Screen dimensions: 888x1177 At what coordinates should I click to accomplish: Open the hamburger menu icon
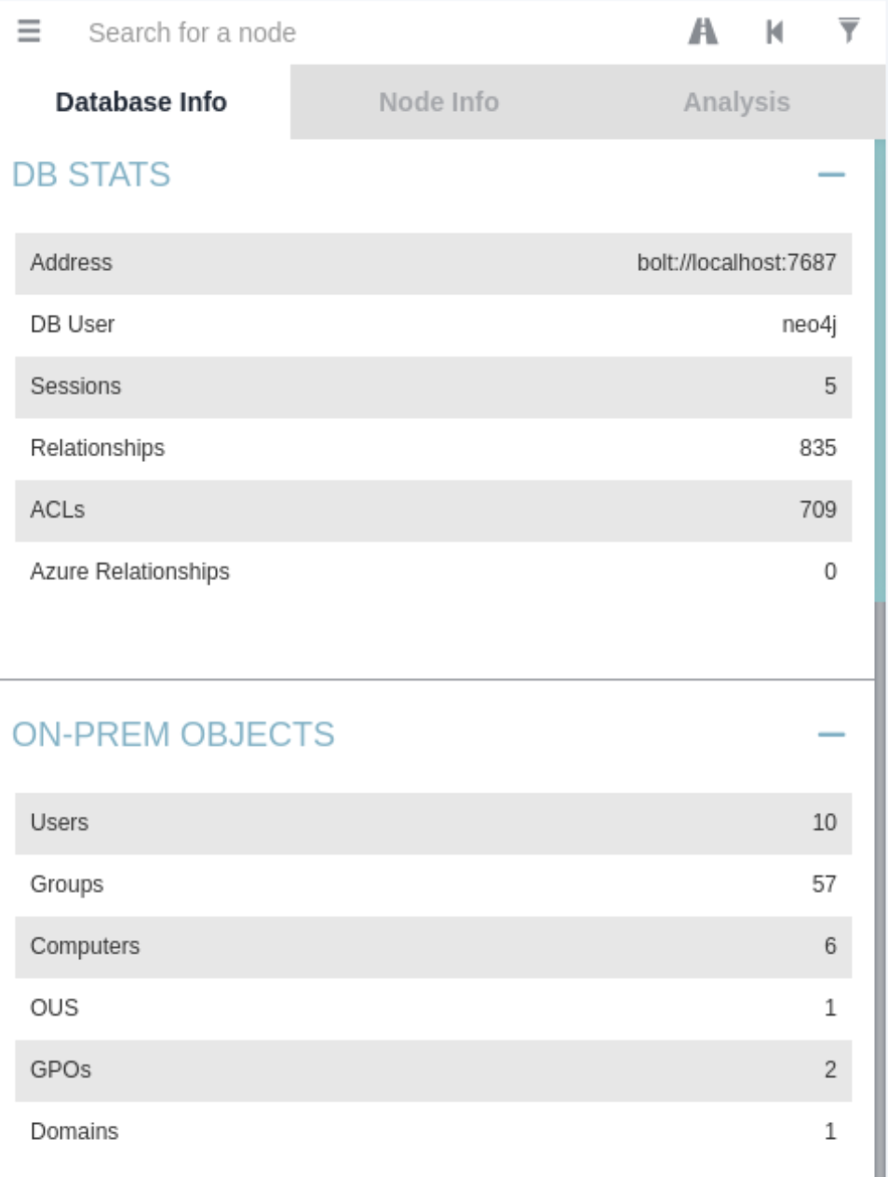pyautogui.click(x=29, y=32)
